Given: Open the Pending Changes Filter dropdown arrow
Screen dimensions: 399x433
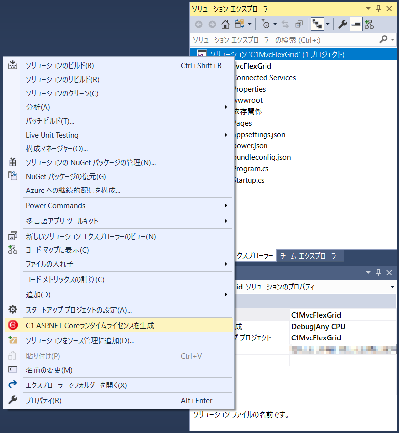Looking at the screenshot, I should [275, 25].
